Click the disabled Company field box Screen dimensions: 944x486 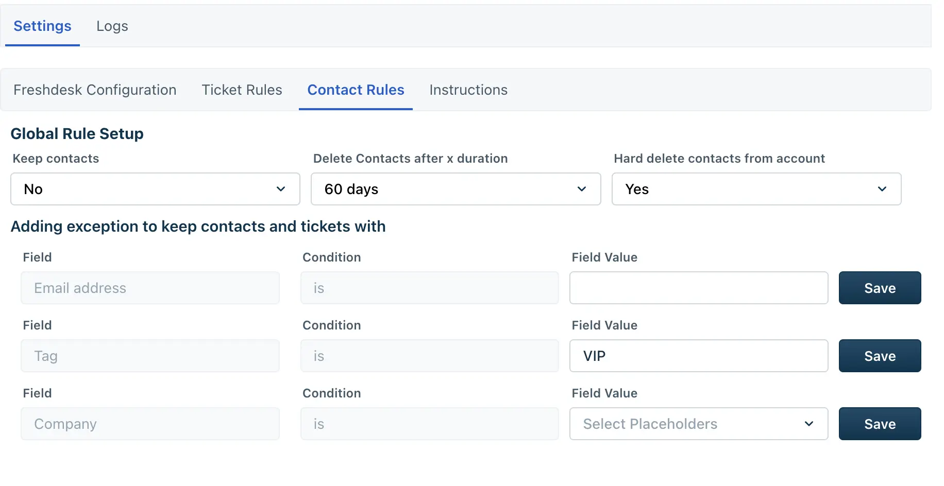tap(150, 424)
